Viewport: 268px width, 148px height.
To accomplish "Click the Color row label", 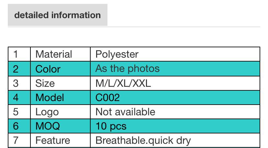I will click(x=48, y=69).
